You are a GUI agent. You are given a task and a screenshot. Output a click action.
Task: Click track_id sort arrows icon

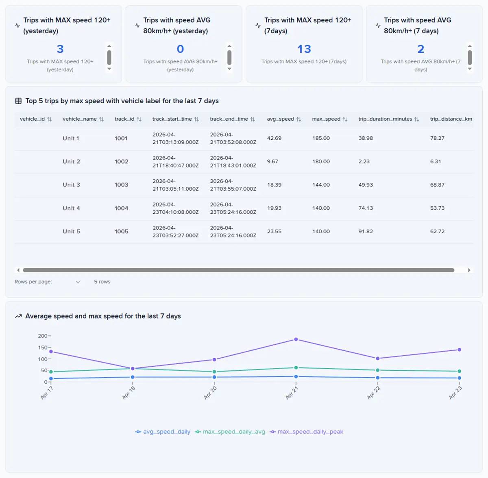click(x=139, y=119)
